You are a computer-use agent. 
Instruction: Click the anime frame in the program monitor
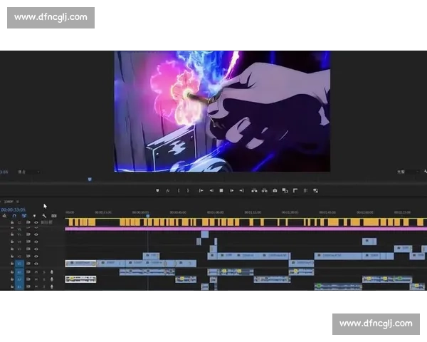point(222,110)
